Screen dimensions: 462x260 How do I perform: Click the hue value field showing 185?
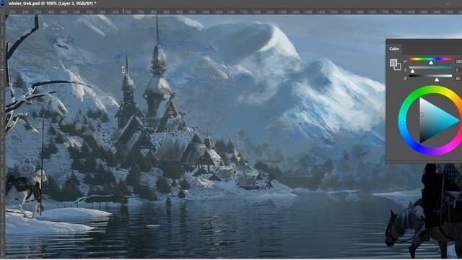[458, 61]
